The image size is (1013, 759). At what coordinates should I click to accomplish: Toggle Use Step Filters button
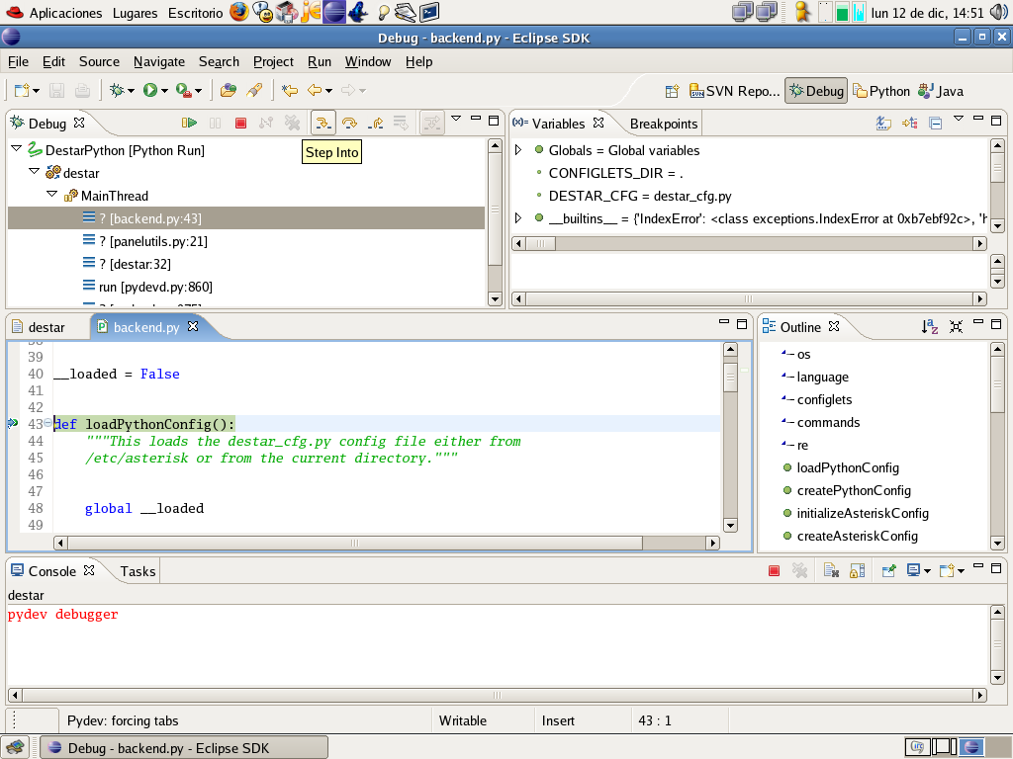[432, 123]
